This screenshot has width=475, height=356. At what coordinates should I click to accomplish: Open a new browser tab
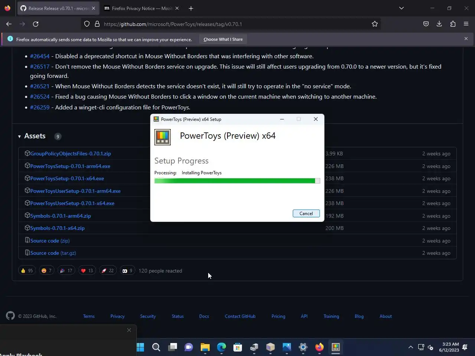coord(191,8)
